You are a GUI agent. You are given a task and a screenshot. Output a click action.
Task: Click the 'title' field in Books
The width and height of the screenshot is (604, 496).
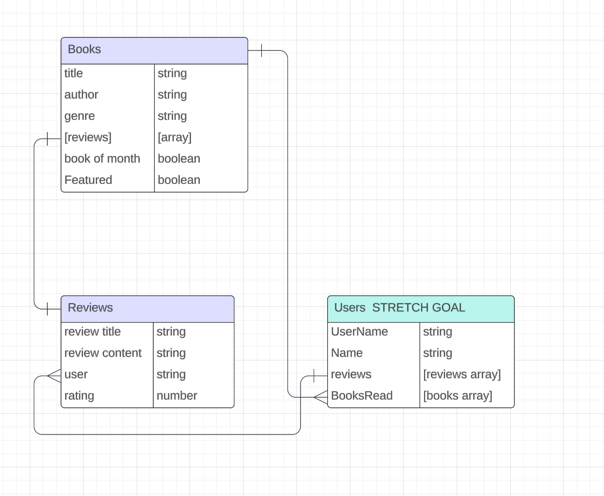pyautogui.click(x=74, y=73)
